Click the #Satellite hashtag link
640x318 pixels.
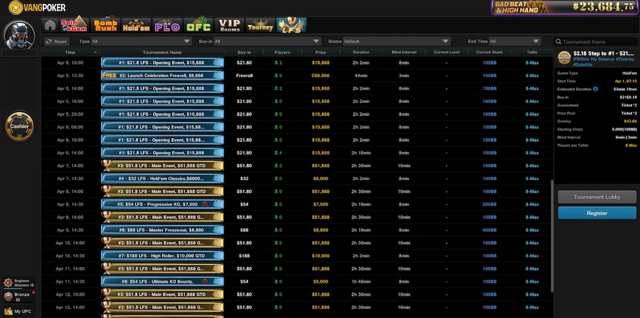coord(582,64)
